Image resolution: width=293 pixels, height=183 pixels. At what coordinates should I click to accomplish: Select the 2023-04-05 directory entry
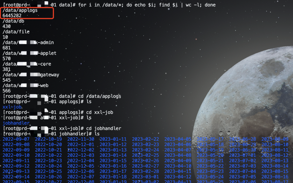(x=178, y=139)
